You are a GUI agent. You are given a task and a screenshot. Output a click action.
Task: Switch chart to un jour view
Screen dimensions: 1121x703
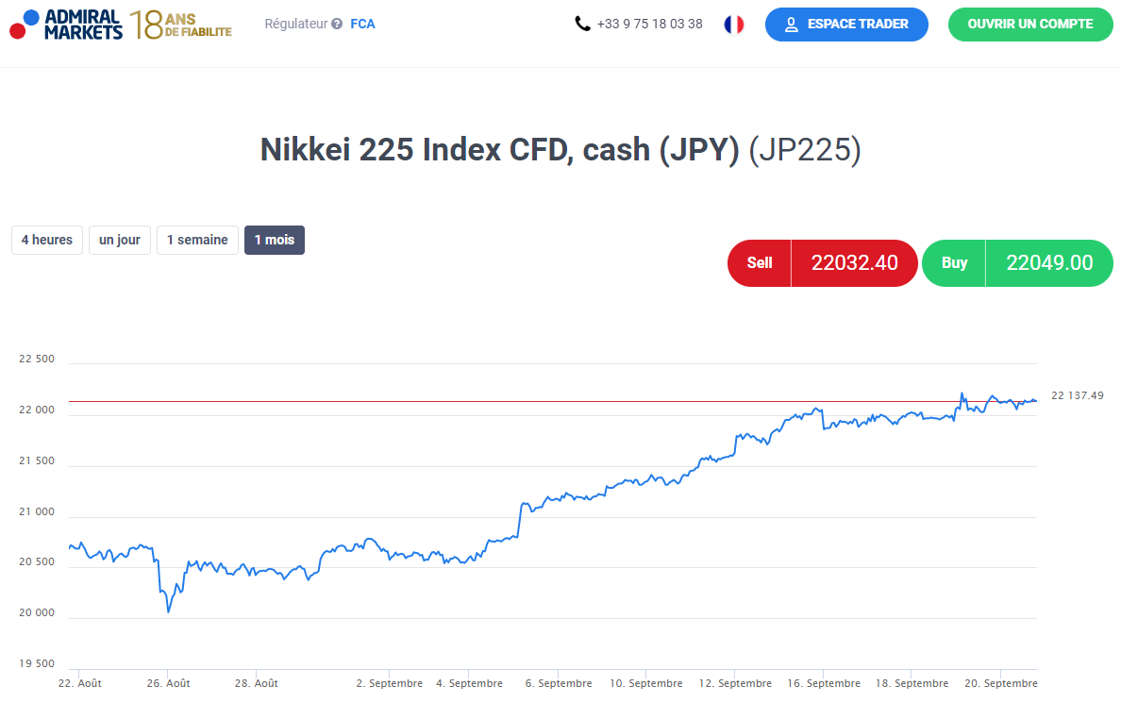click(x=120, y=241)
